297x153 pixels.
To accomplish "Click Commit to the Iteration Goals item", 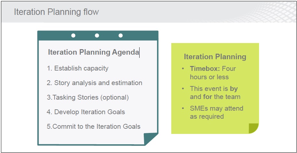I will tap(93, 126).
